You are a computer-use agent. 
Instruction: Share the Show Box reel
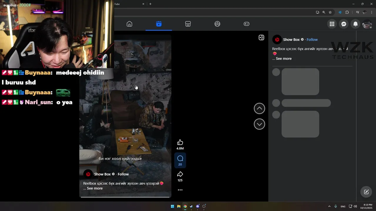click(180, 174)
